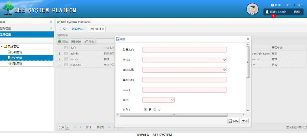Screen dimensions: 307x137
Task: Close the 新闻发布 tab
Action: [84, 29]
